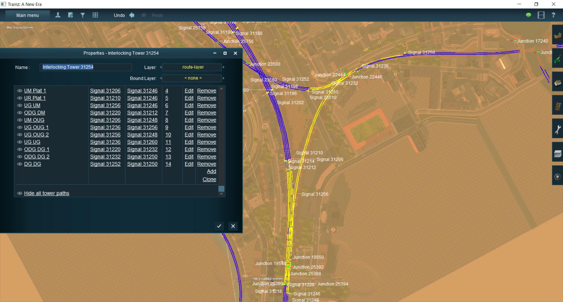Click priority number 14 in DG DG row
Image resolution: width=563 pixels, height=302 pixels.
(168, 164)
